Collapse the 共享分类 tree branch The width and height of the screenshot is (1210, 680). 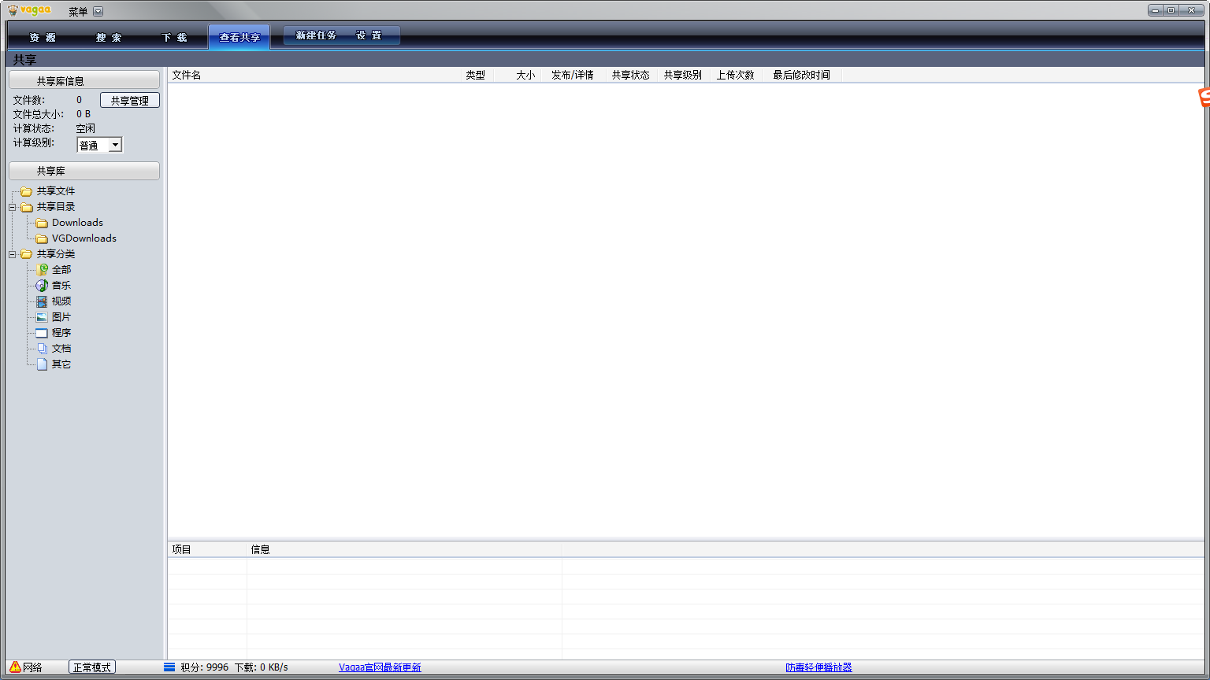[x=12, y=253]
